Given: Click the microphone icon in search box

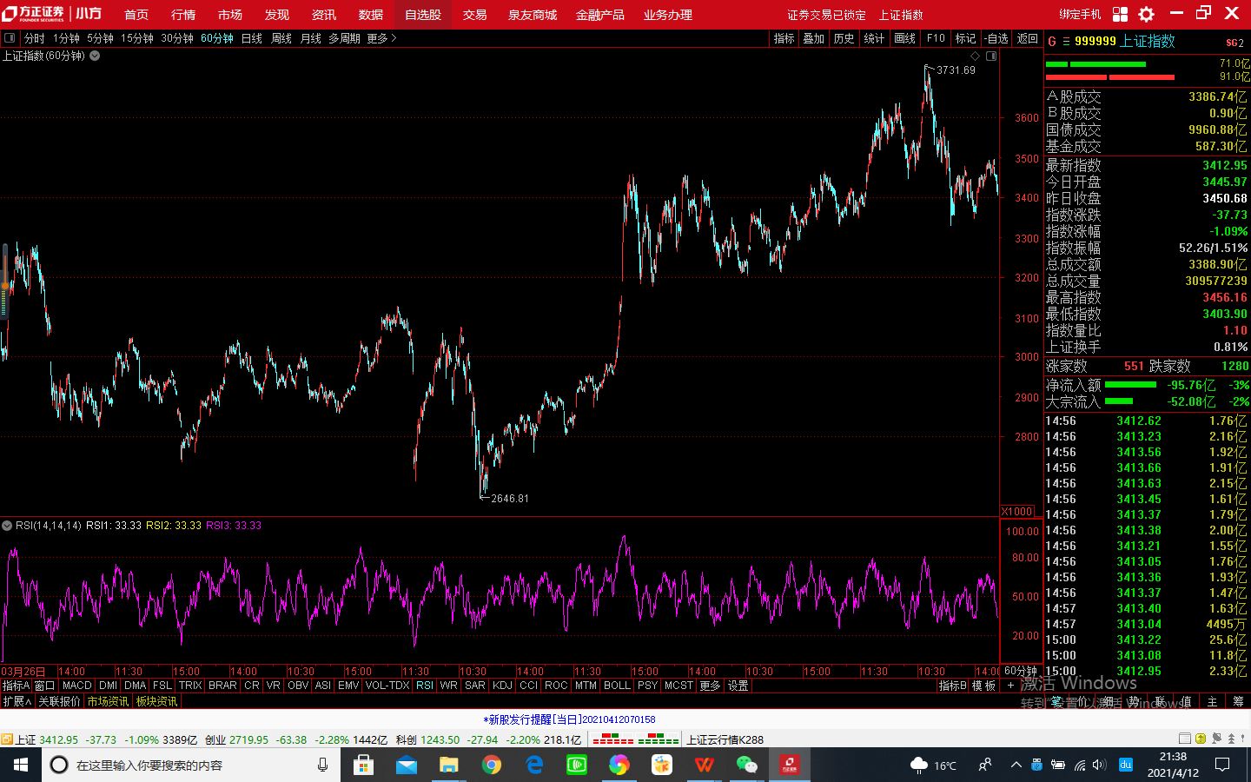Looking at the screenshot, I should coord(322,765).
